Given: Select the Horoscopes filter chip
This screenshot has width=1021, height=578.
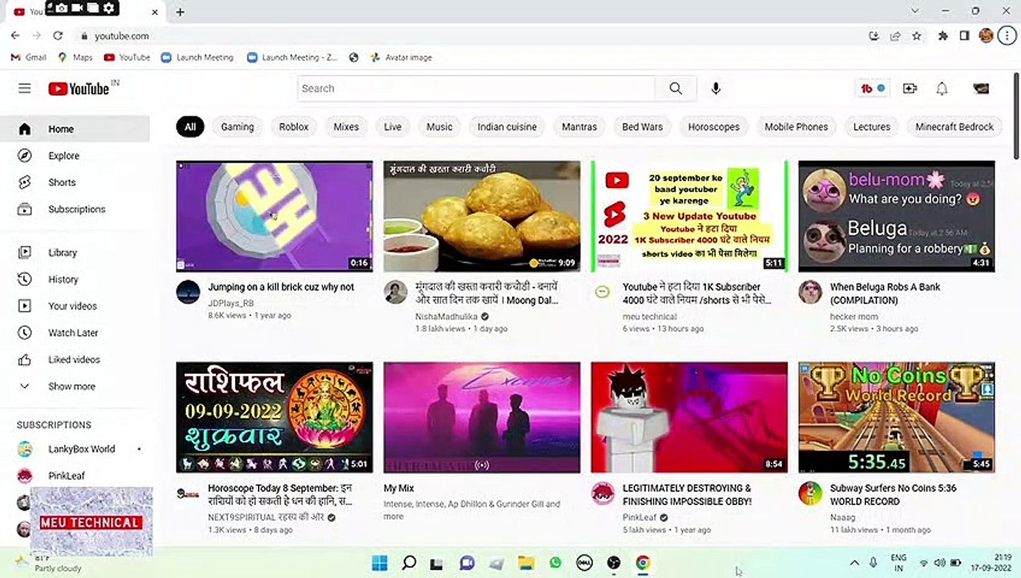Looking at the screenshot, I should coord(714,127).
